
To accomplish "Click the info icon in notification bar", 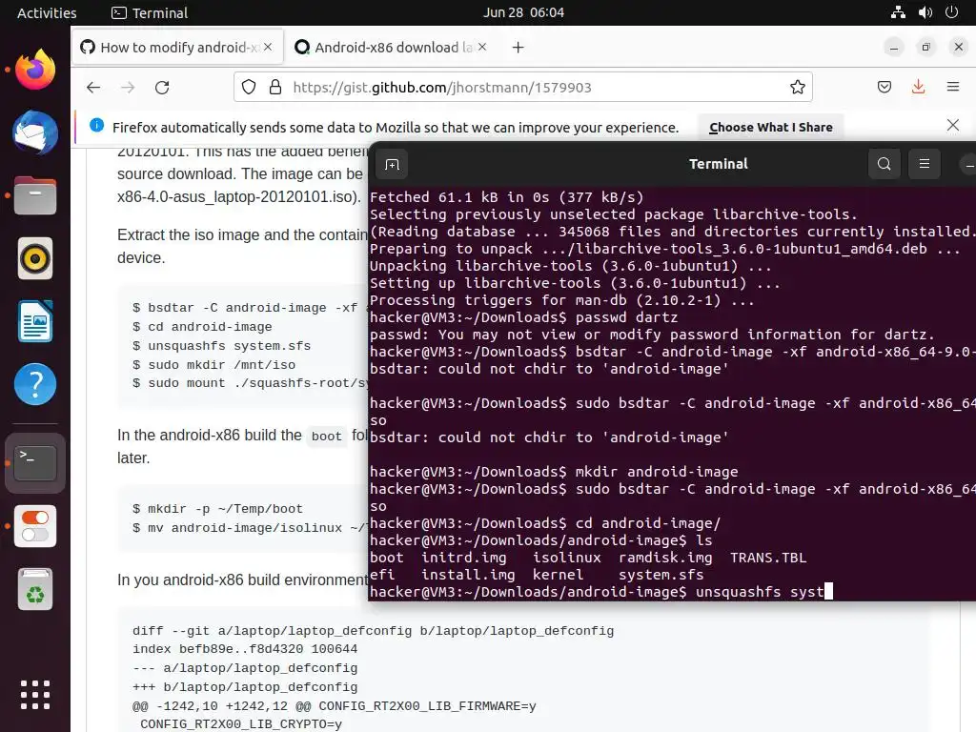I will 96,125.
